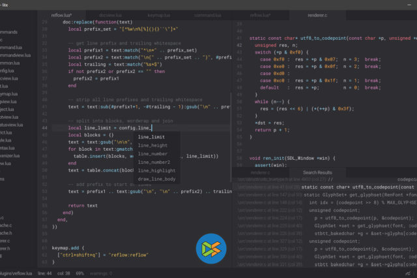Open keymap.lua in the sidebar tree
The image size is (417, 278).
8,94
